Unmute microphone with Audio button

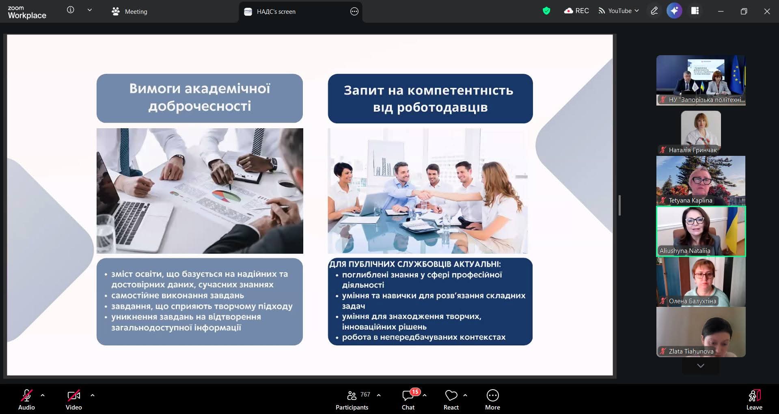coord(26,400)
